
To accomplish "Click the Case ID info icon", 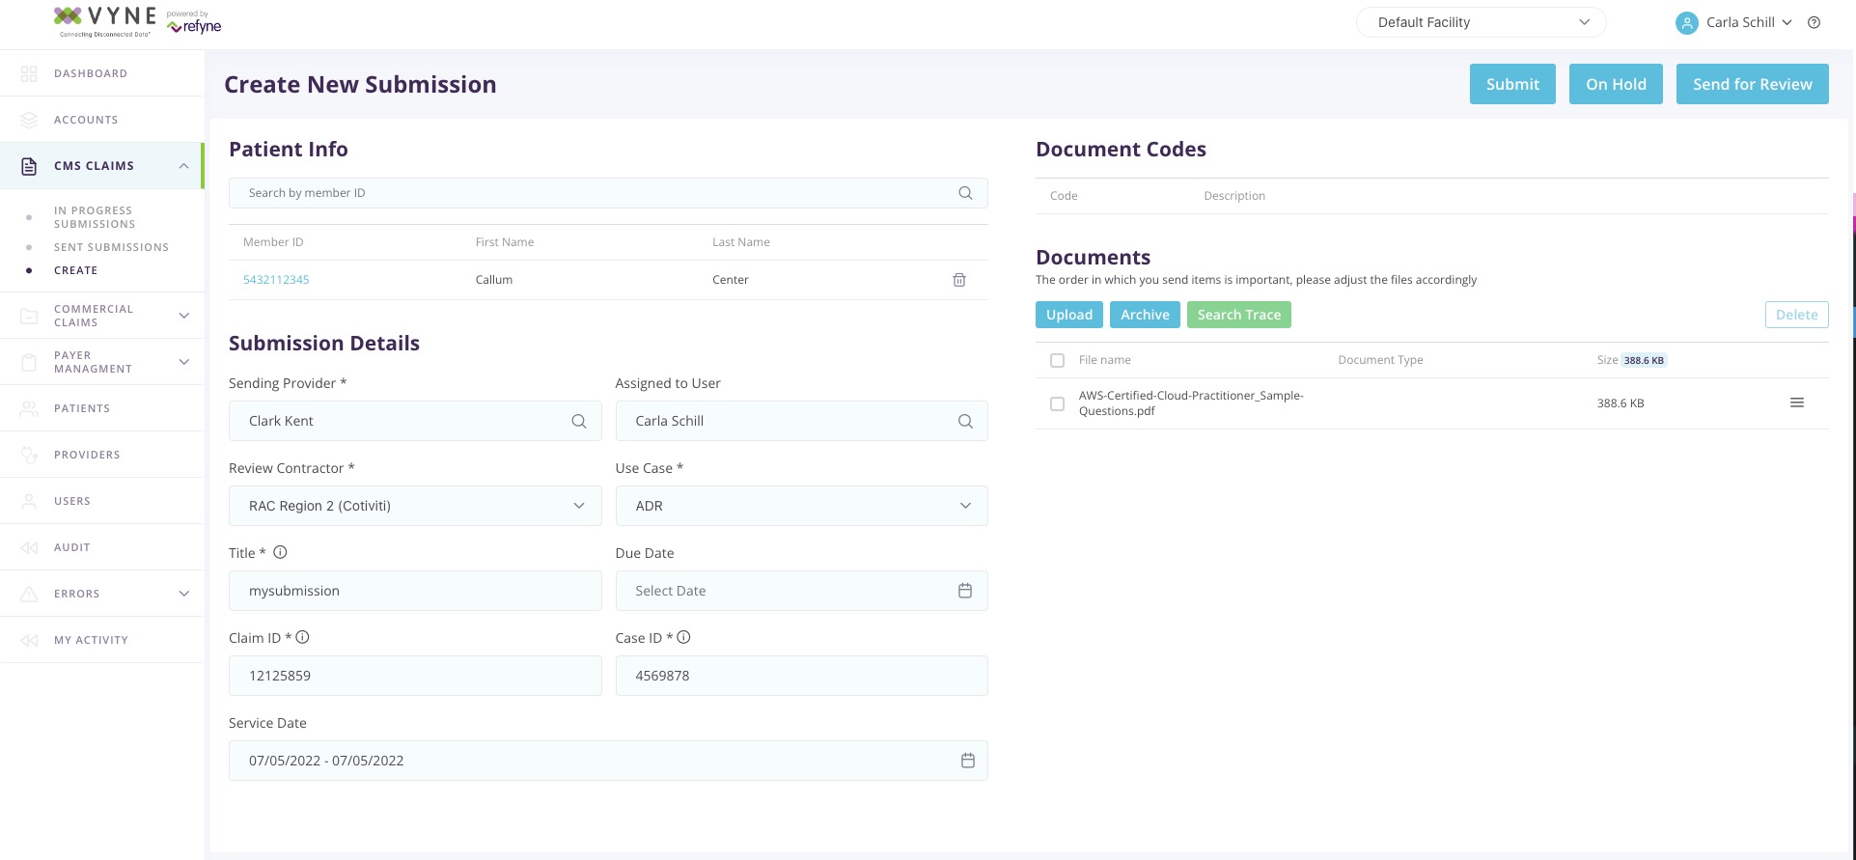I will point(683,638).
